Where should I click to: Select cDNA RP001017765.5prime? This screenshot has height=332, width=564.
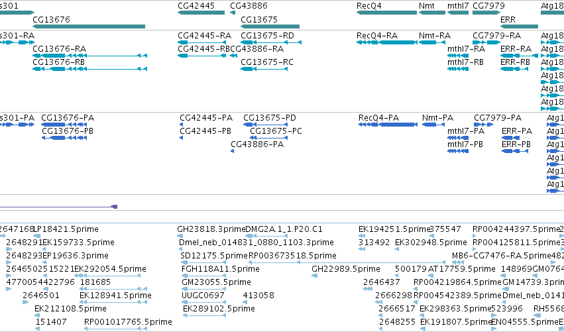[x=128, y=321]
